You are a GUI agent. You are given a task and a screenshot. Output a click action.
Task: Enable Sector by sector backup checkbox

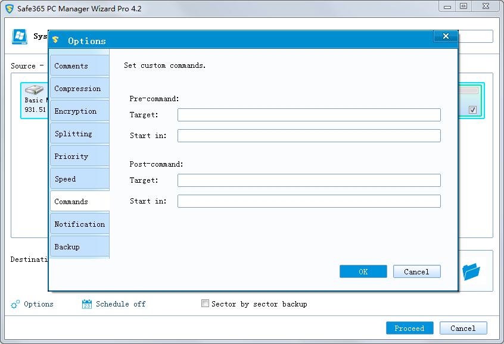coord(206,304)
